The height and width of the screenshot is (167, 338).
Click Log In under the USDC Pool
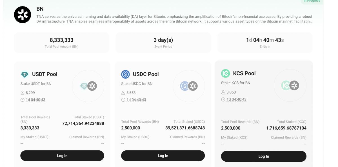(163, 155)
